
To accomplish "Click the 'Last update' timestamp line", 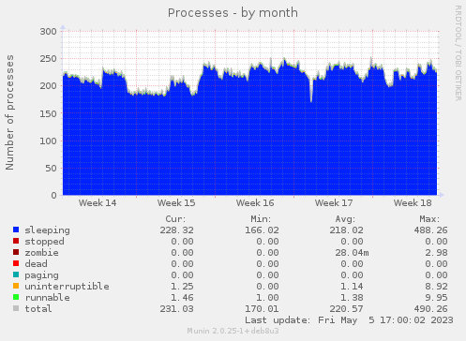I will (349, 320).
